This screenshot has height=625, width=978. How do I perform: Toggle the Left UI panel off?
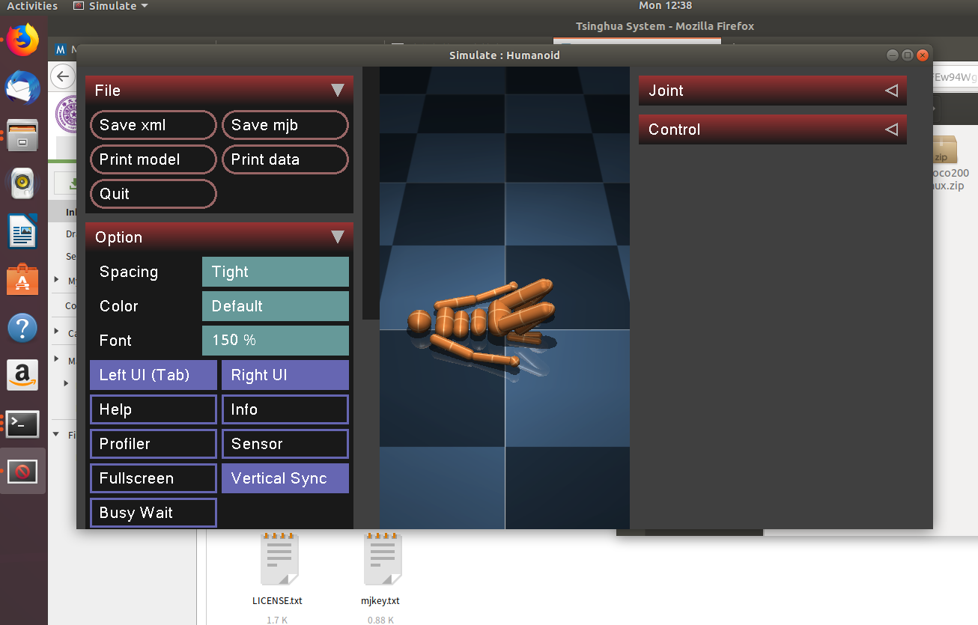(x=153, y=374)
